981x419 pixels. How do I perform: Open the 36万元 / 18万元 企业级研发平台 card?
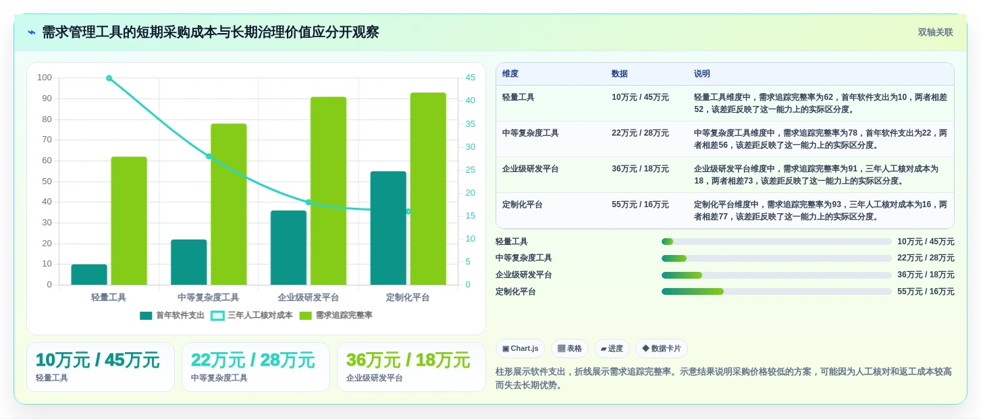pos(411,367)
